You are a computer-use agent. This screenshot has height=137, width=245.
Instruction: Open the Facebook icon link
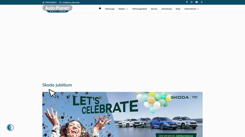pyautogui.click(x=187, y=2)
